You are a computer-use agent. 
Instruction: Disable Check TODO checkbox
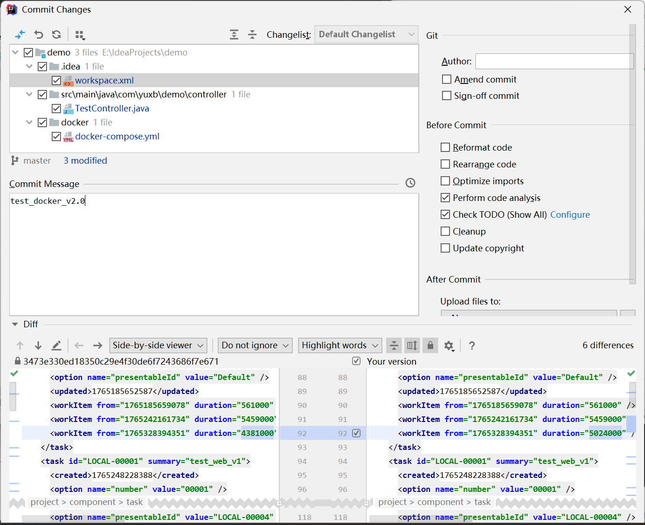pos(445,214)
